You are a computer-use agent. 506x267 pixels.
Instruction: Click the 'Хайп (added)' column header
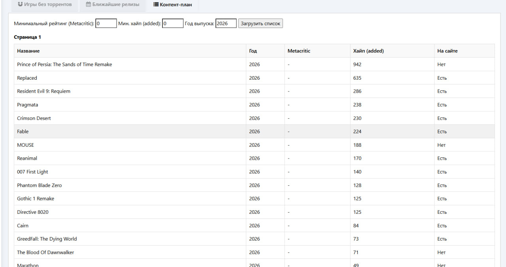(x=368, y=51)
